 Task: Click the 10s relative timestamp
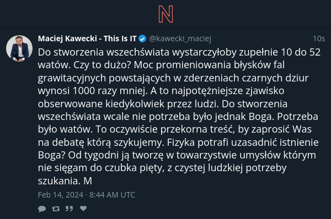pos(319,39)
